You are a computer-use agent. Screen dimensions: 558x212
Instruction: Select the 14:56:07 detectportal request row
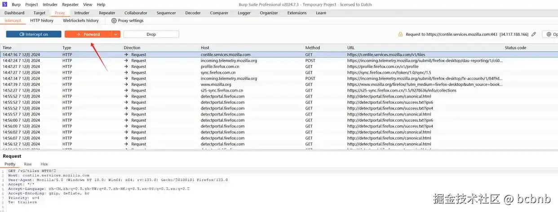[x=279, y=138]
